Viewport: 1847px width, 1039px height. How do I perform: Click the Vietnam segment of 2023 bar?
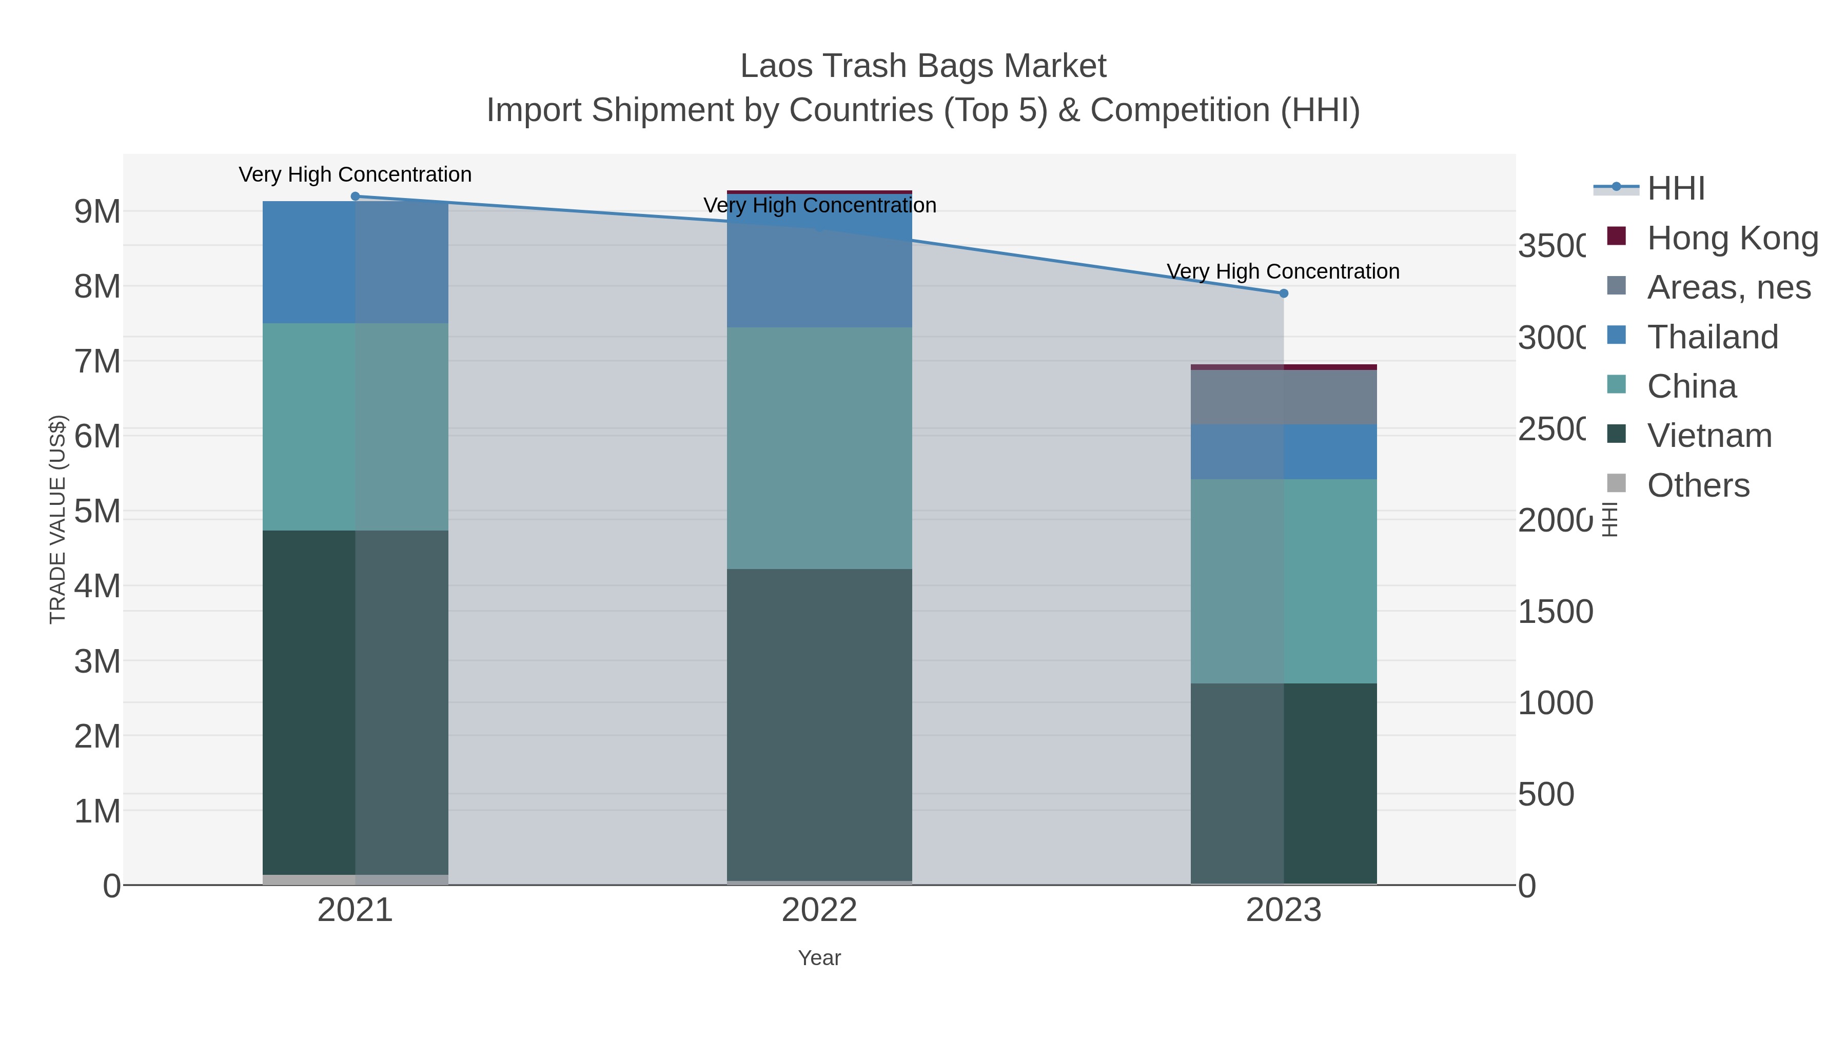[1284, 783]
